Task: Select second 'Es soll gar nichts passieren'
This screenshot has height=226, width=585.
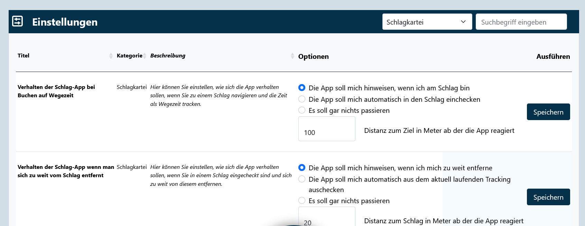Action: coord(302,200)
